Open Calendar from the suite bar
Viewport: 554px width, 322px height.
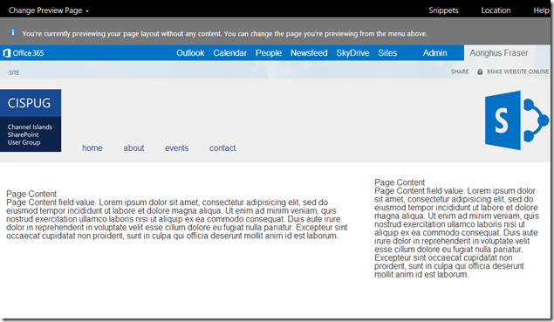229,53
